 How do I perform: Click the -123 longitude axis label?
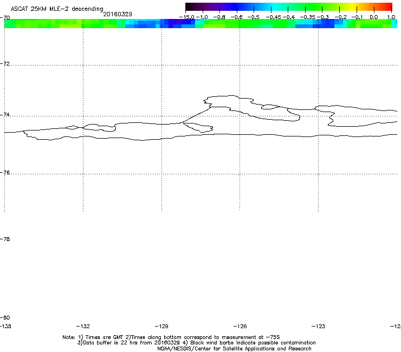coord(319,327)
